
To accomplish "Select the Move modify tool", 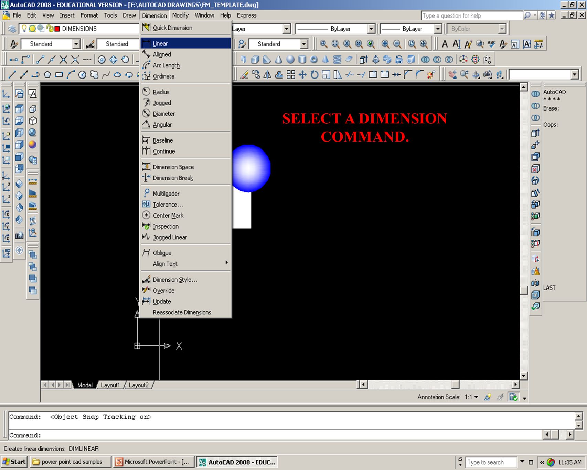I will point(302,74).
